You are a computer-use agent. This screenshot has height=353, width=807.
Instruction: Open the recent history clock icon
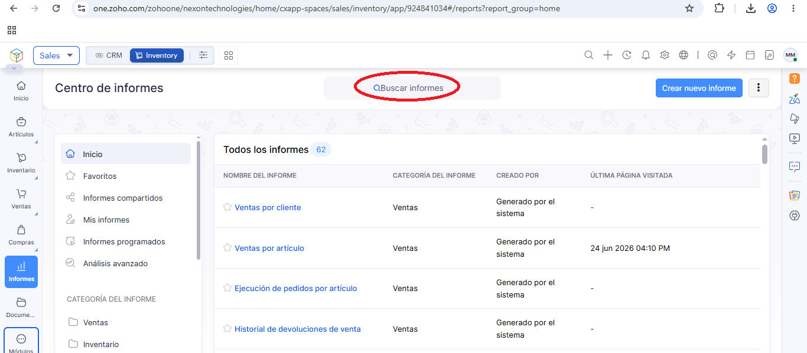coord(627,55)
